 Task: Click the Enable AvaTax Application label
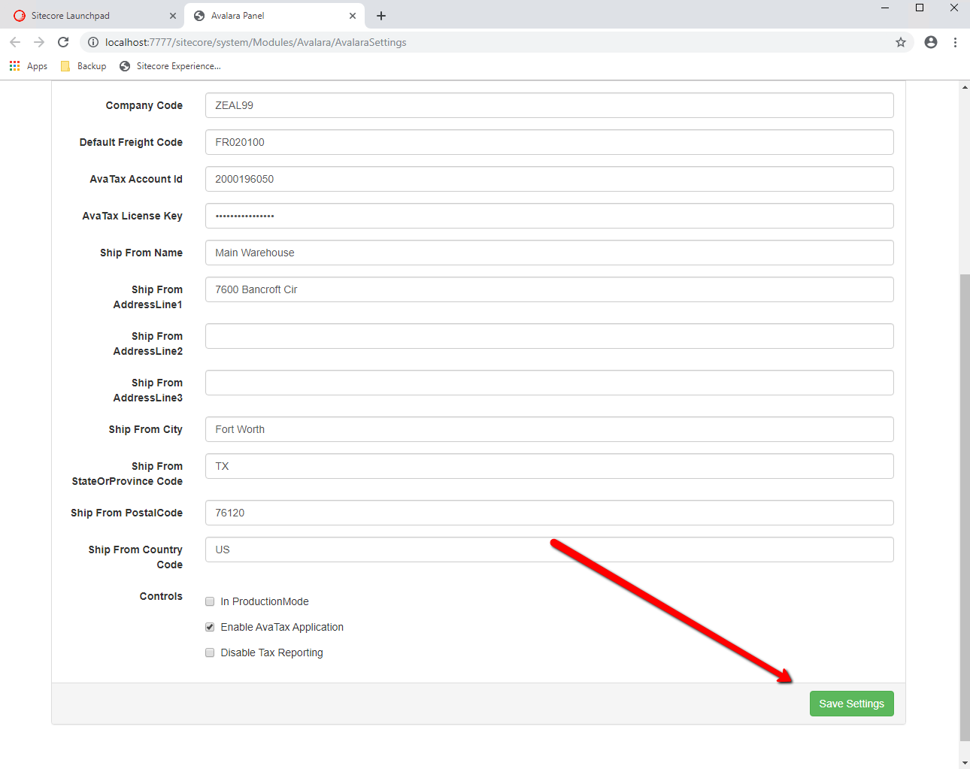[282, 627]
